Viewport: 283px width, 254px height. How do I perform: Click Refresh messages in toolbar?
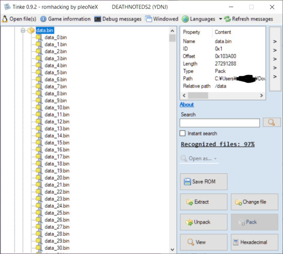click(x=248, y=19)
